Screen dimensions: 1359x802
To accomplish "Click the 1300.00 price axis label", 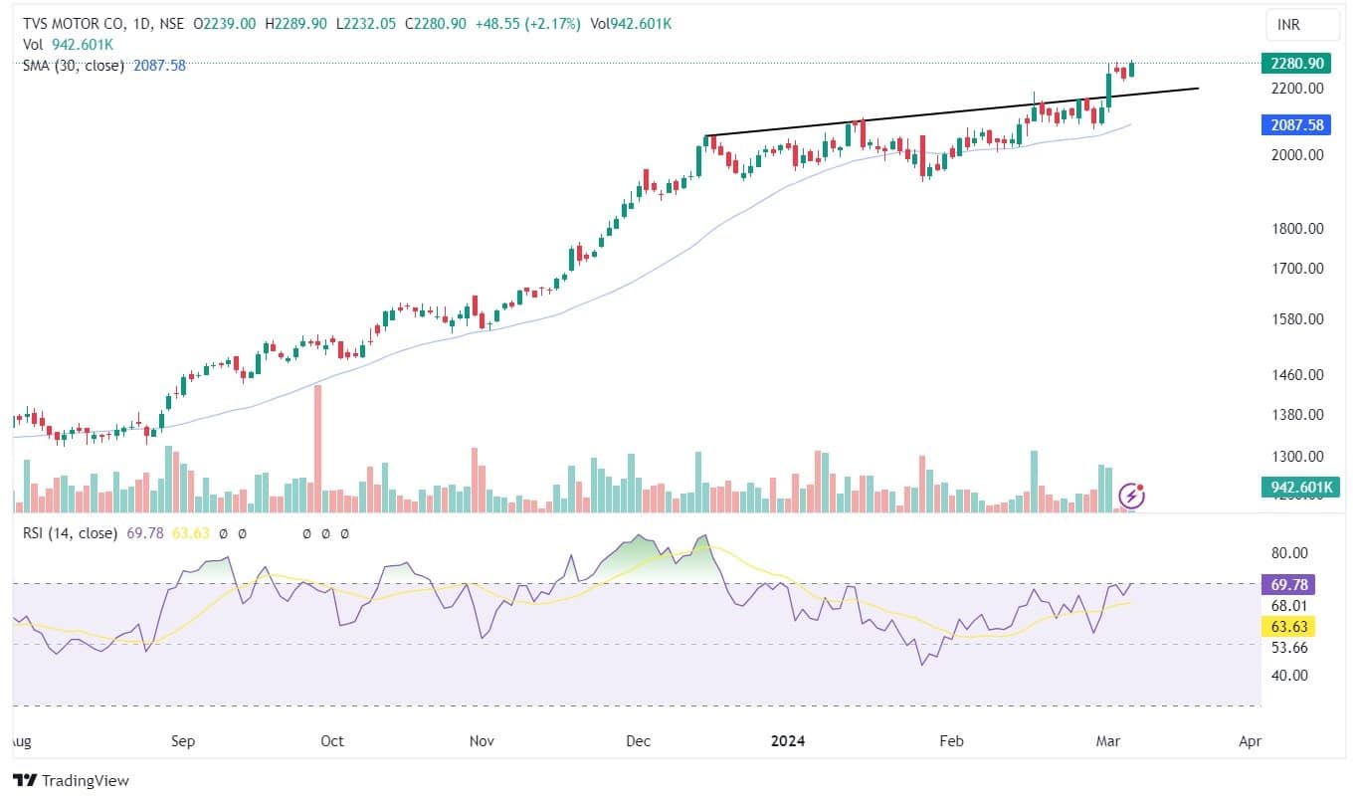I will (1297, 458).
